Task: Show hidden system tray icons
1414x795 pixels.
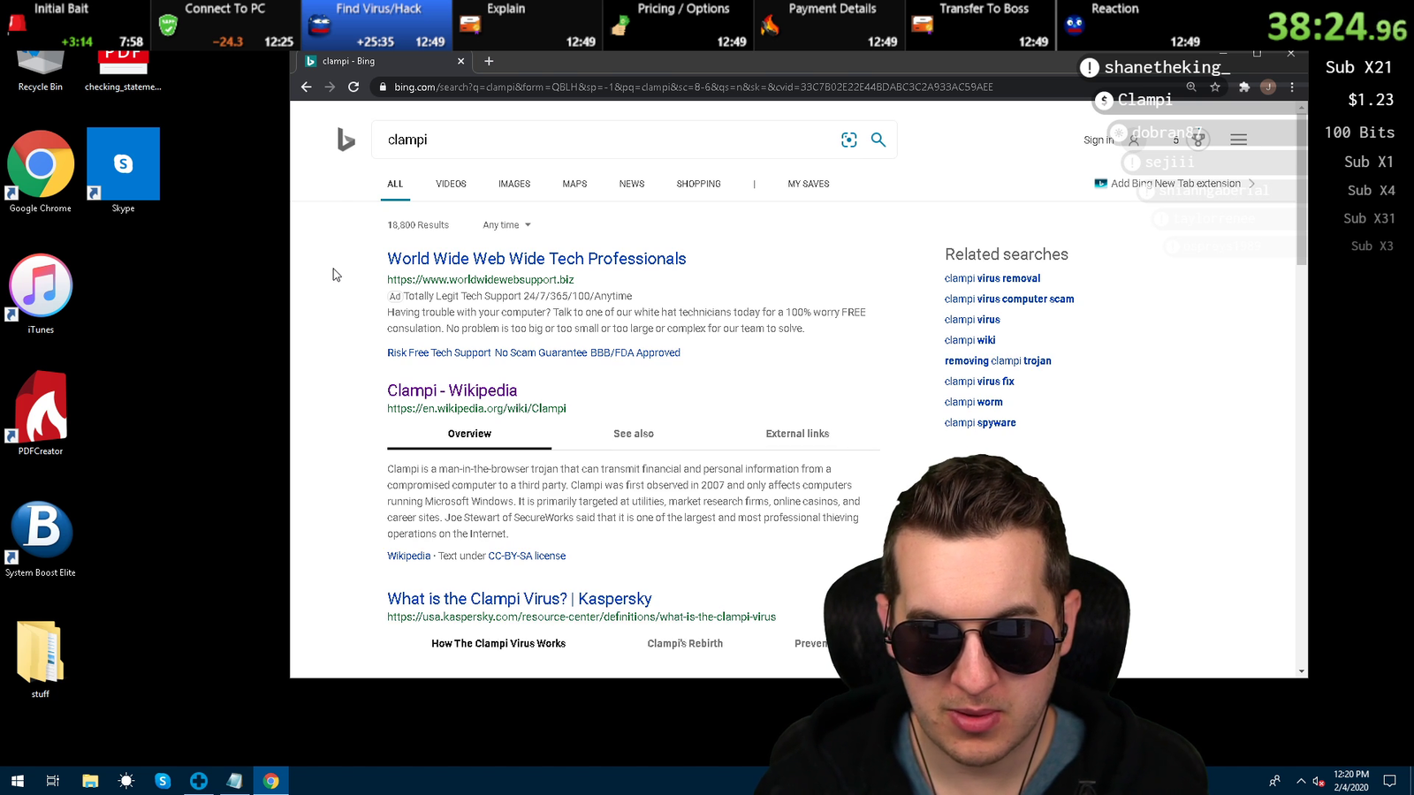Action: [x=1301, y=781]
